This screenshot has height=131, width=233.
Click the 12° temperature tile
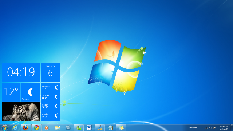pos(11,92)
